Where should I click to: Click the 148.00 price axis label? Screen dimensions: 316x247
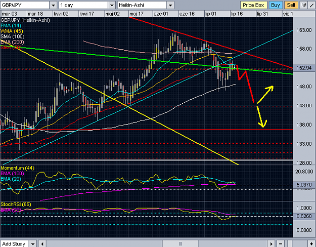pos(304,87)
